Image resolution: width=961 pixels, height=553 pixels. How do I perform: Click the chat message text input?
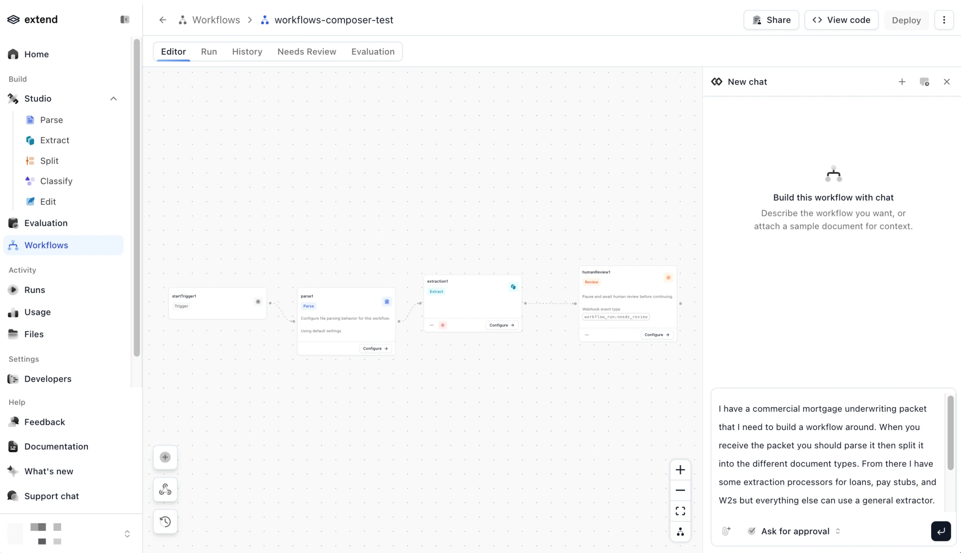pos(828,454)
